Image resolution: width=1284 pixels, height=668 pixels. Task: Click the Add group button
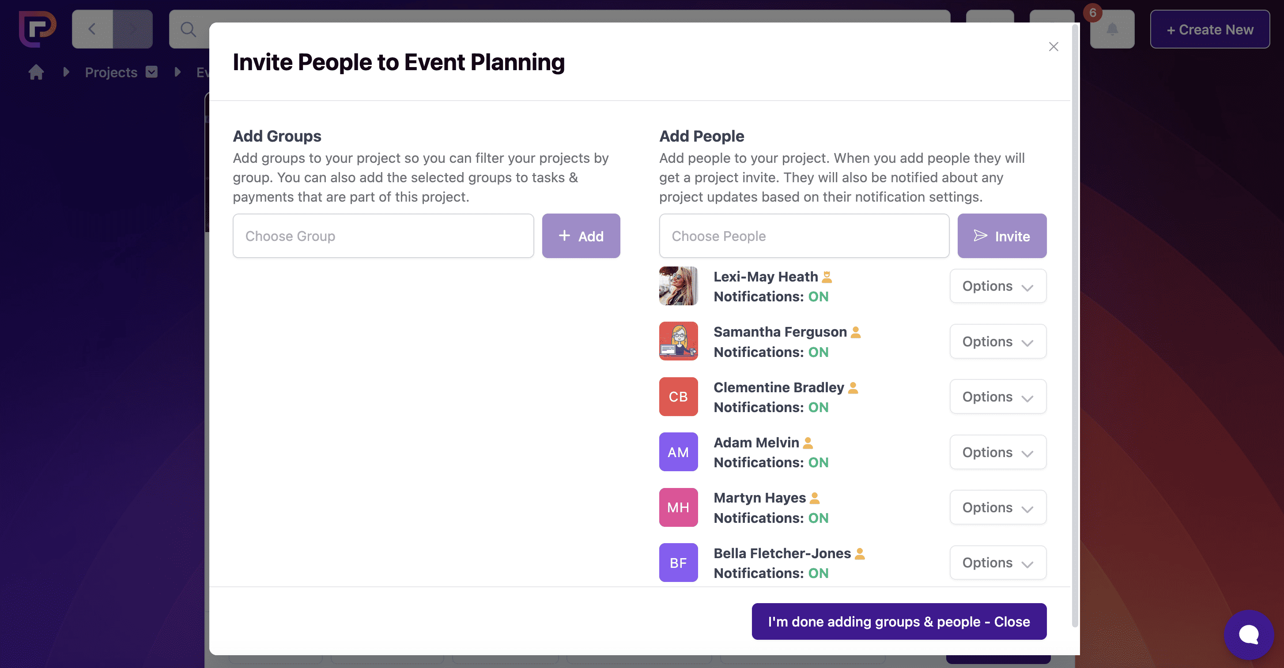point(581,236)
